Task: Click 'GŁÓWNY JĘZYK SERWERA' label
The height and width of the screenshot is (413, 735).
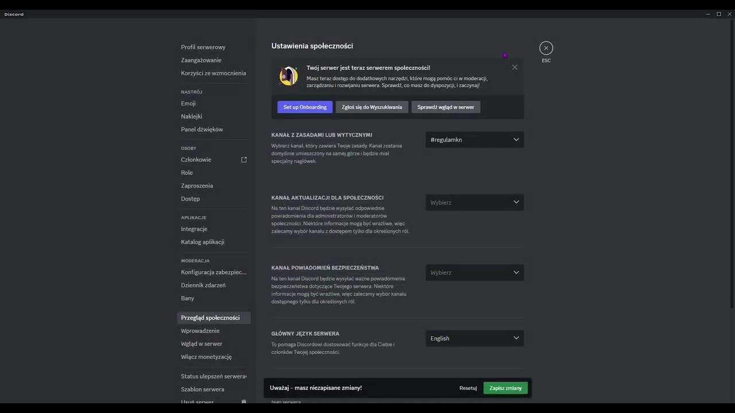Action: click(305, 333)
